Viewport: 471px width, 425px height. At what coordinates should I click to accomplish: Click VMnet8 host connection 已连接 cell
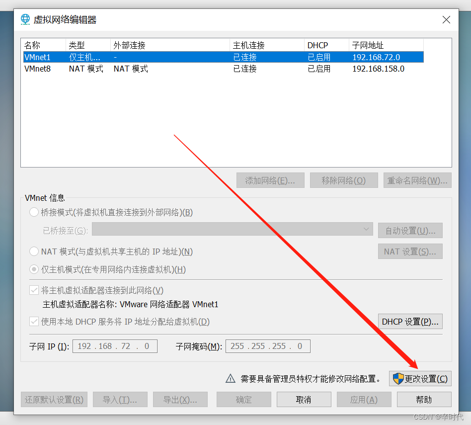(x=245, y=69)
